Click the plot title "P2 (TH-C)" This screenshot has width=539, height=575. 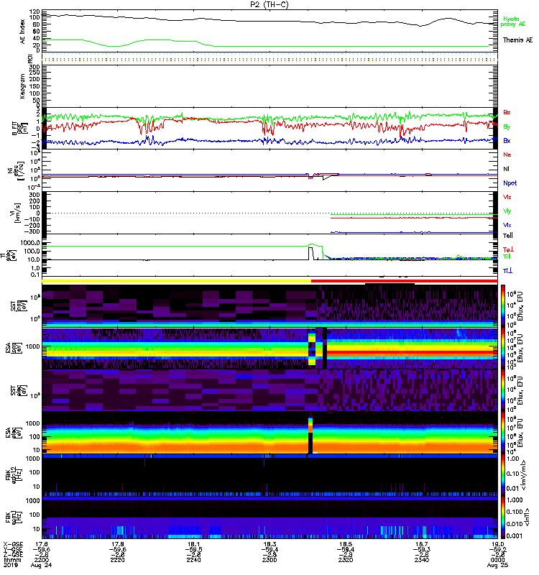click(x=269, y=4)
